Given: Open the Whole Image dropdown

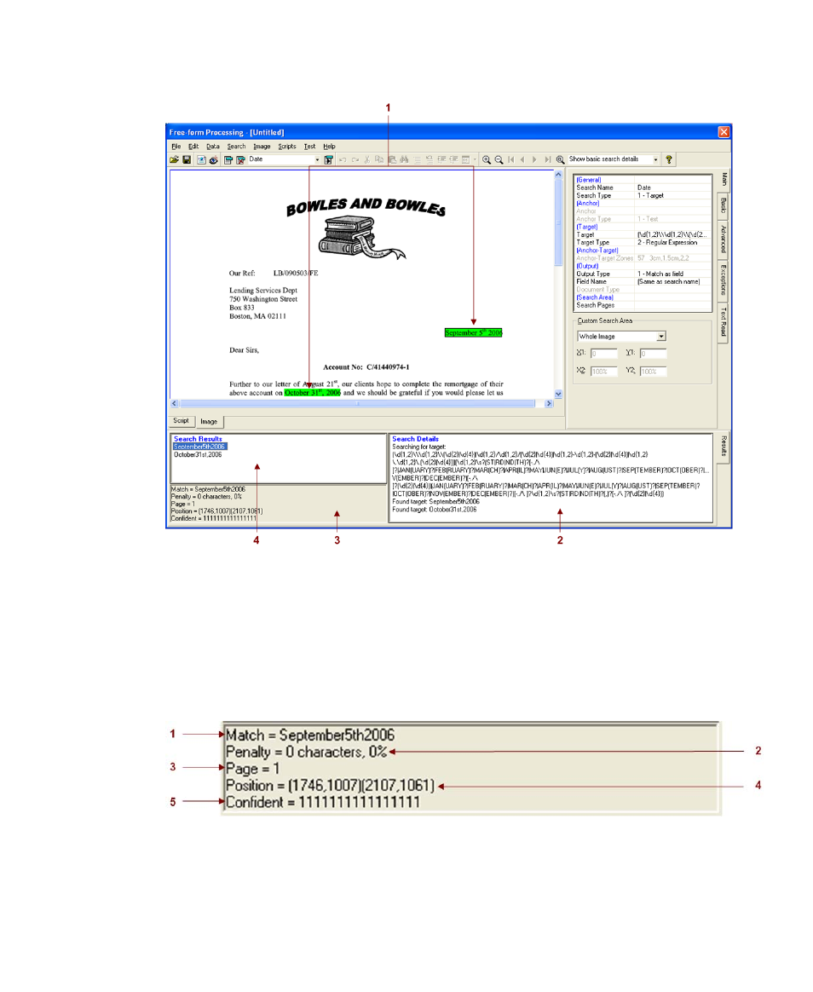Looking at the screenshot, I should point(661,337).
